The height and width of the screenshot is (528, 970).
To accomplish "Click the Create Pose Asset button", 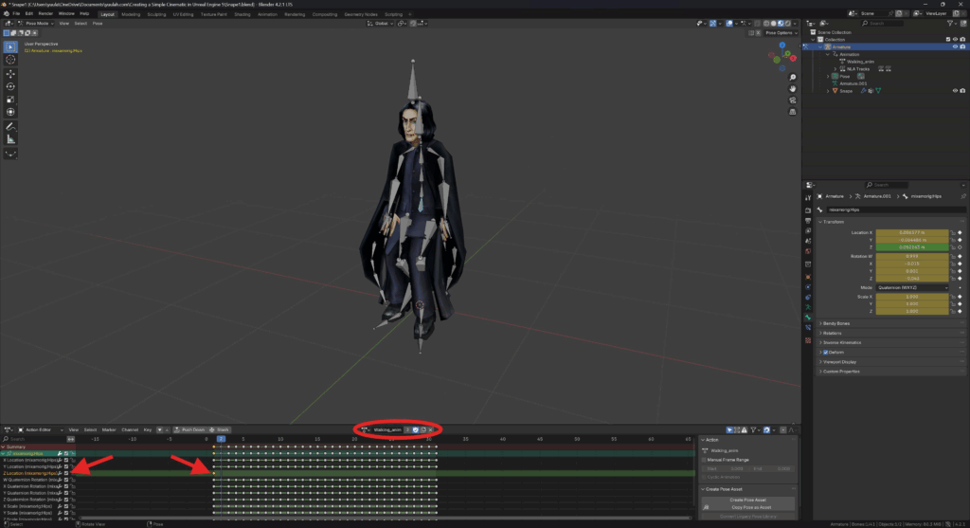I will (747, 500).
